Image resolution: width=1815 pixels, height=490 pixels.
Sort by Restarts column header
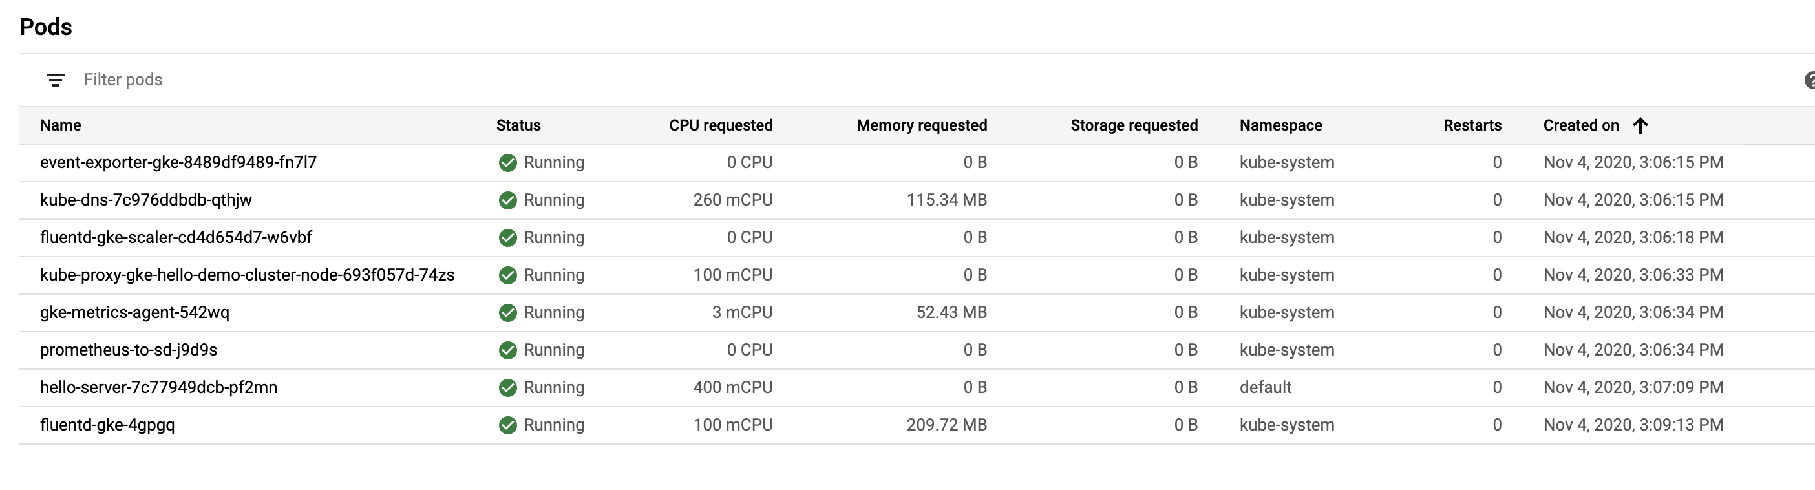point(1472,125)
